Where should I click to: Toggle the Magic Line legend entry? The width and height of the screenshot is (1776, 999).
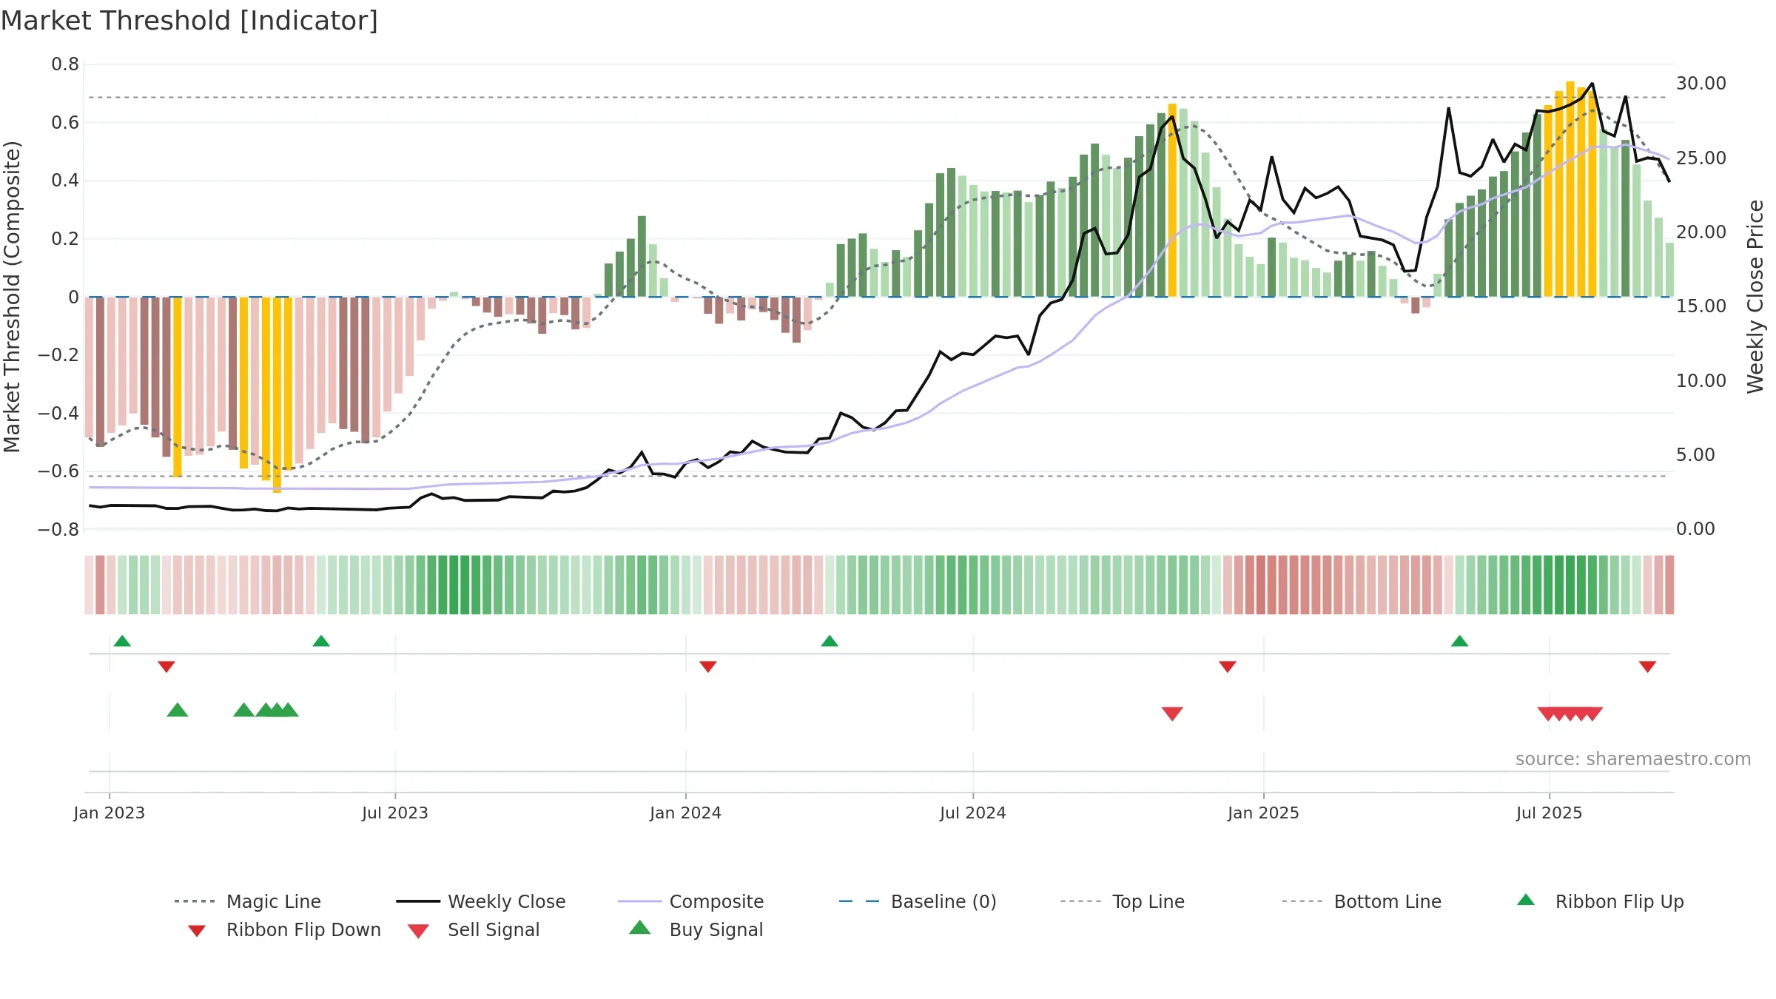pyautogui.click(x=248, y=901)
